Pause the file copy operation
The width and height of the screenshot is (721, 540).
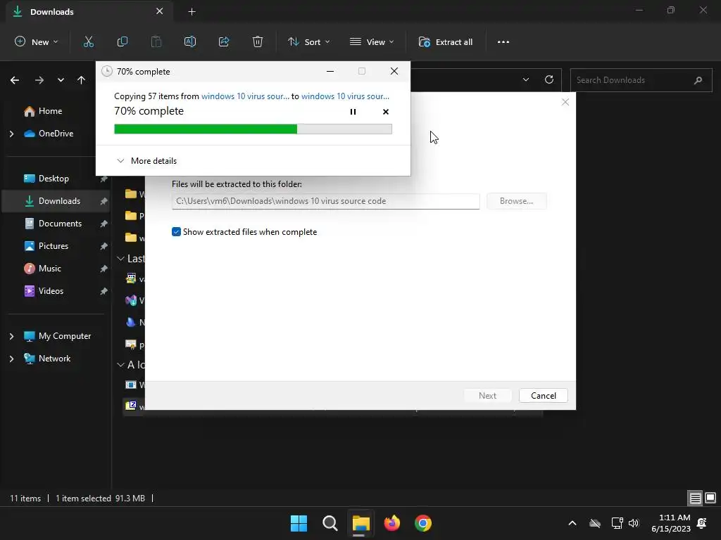coord(353,112)
